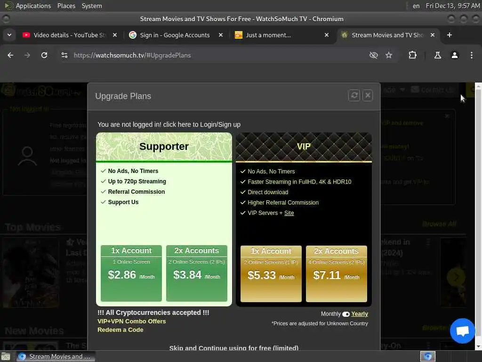Open the profile account icon
The image size is (482, 362).
tap(455, 55)
